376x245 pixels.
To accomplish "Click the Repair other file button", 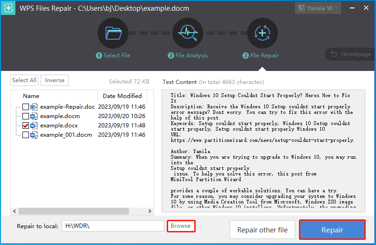I will tap(262, 230).
